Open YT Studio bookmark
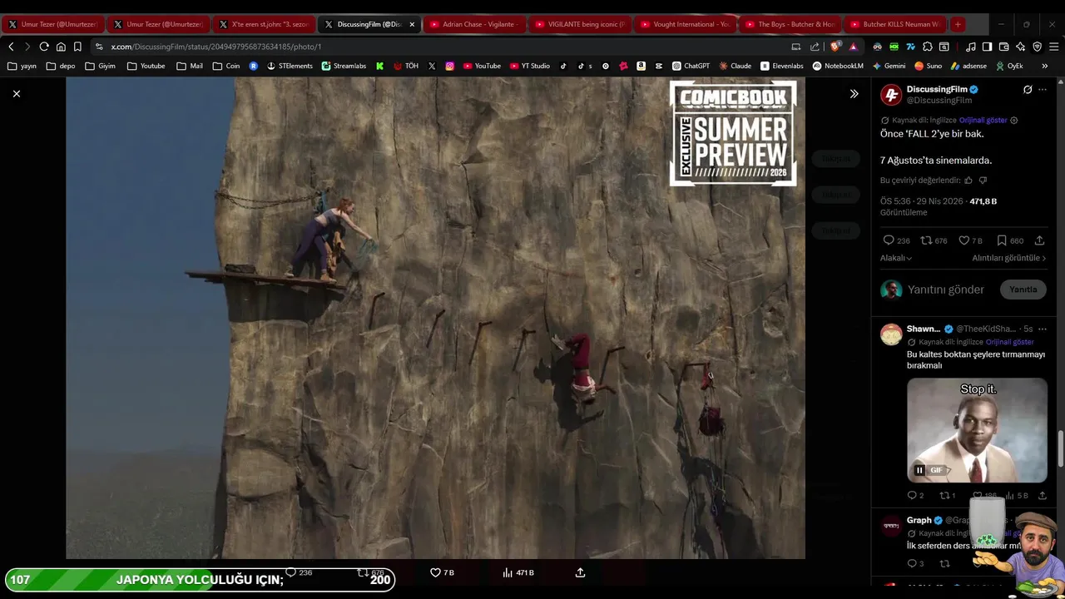The height and width of the screenshot is (599, 1065). pyautogui.click(x=530, y=66)
